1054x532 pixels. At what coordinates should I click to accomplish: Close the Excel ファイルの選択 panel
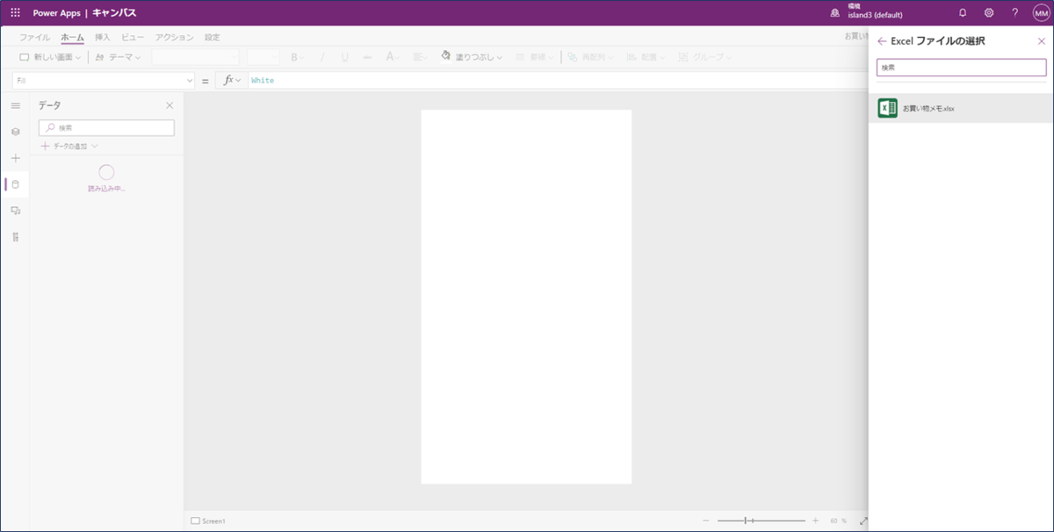1042,41
